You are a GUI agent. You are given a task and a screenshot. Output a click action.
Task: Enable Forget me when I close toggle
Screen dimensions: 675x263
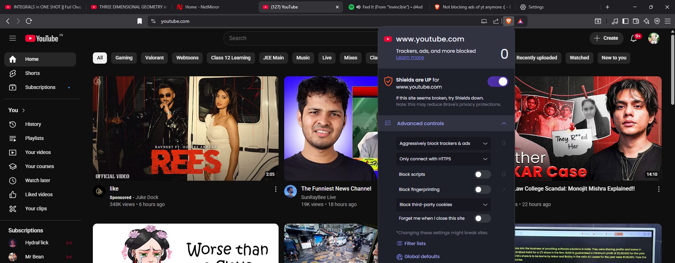click(x=482, y=218)
